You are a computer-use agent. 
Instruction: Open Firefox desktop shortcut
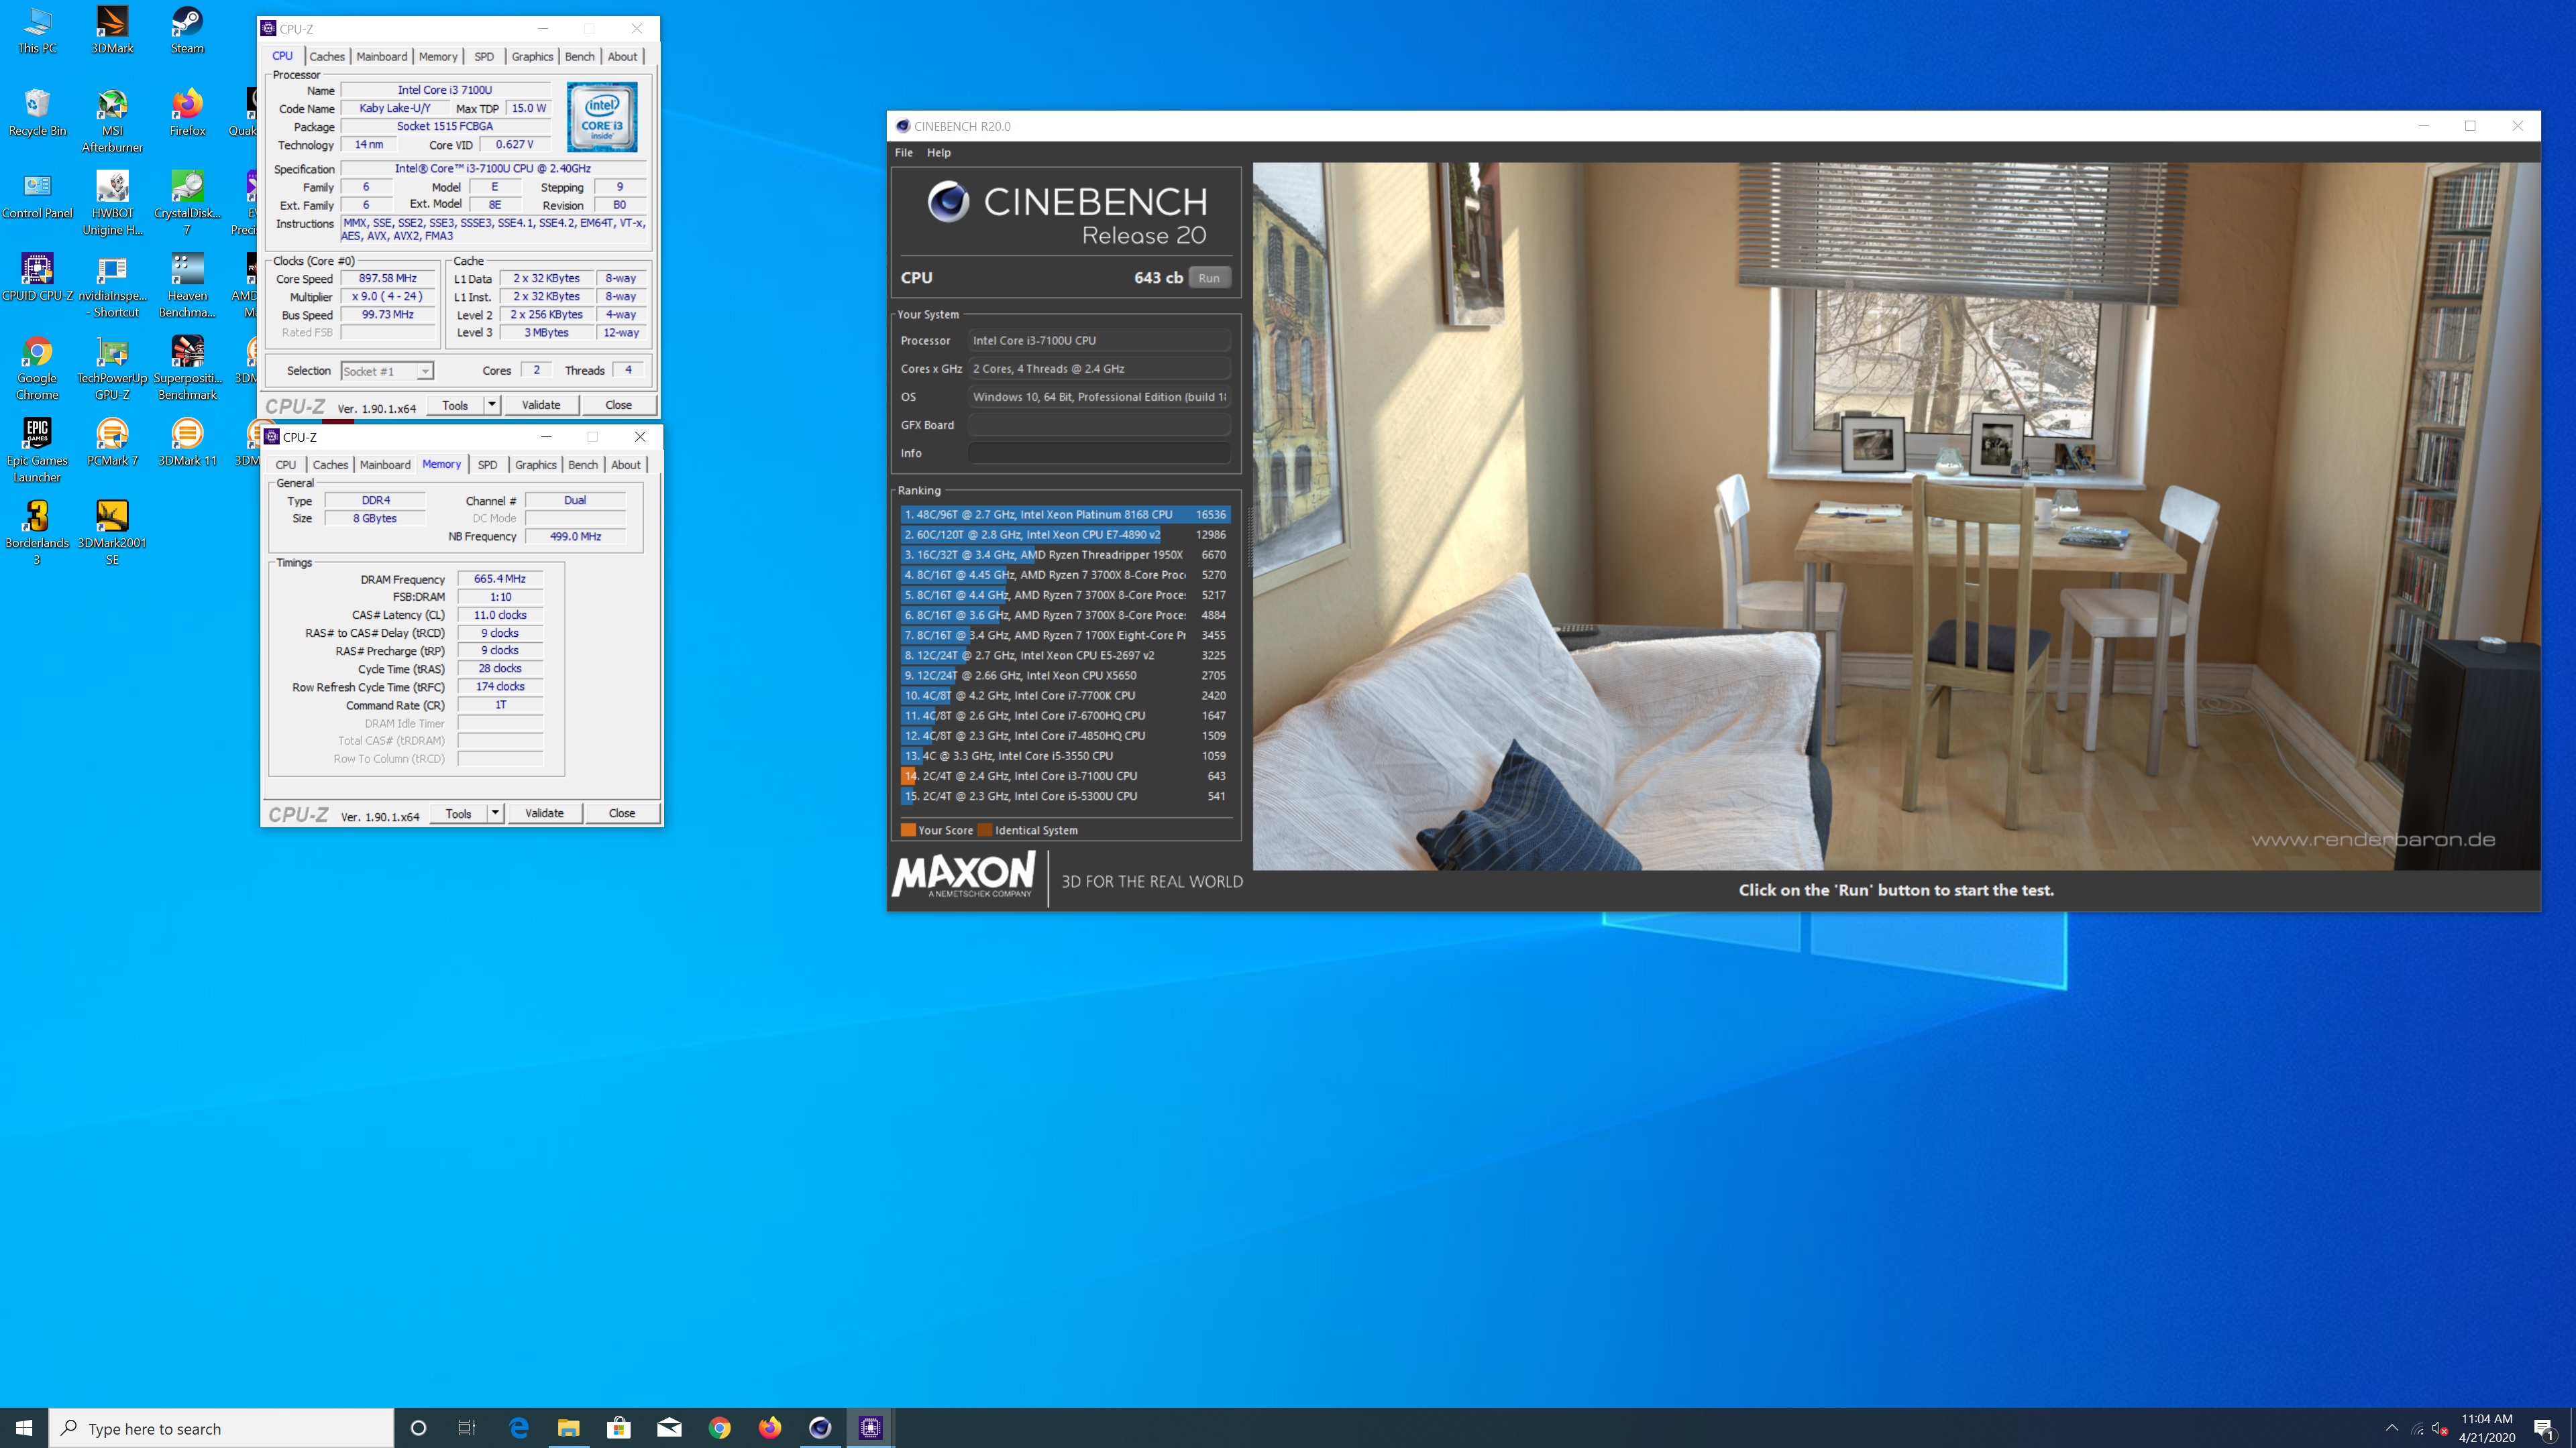pos(187,112)
